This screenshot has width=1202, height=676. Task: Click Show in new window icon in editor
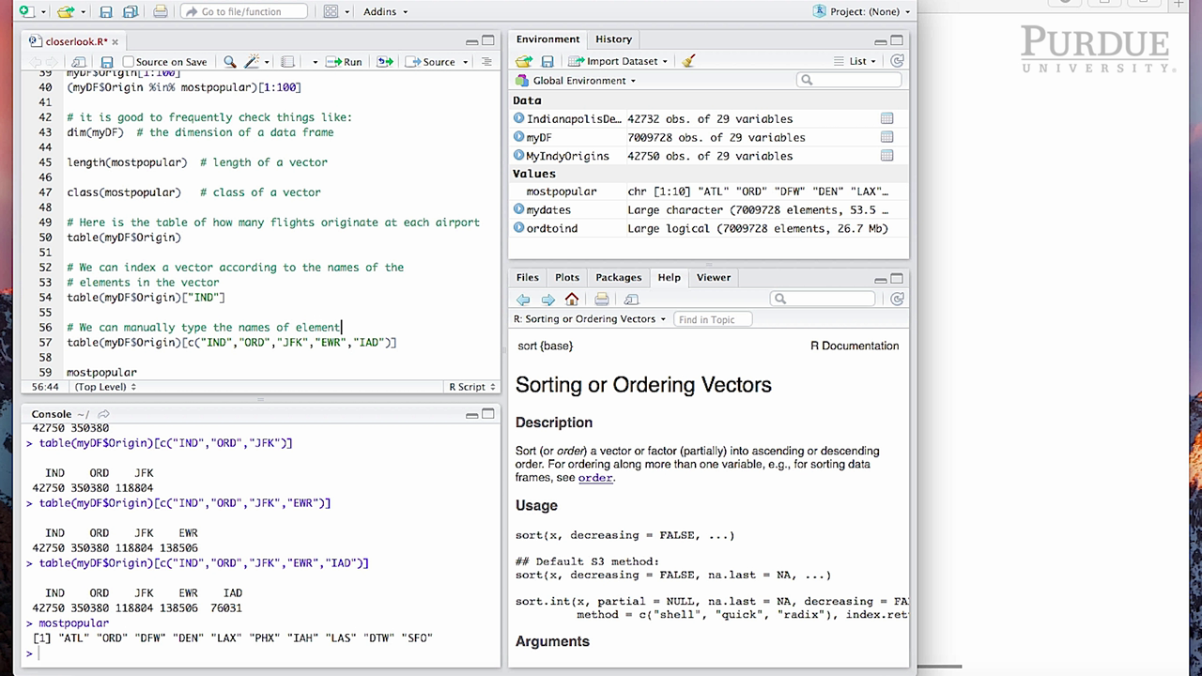(x=80, y=62)
